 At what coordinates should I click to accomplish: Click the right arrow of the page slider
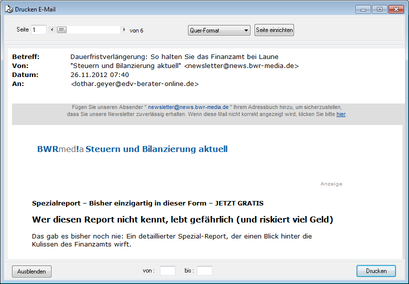[x=124, y=30]
